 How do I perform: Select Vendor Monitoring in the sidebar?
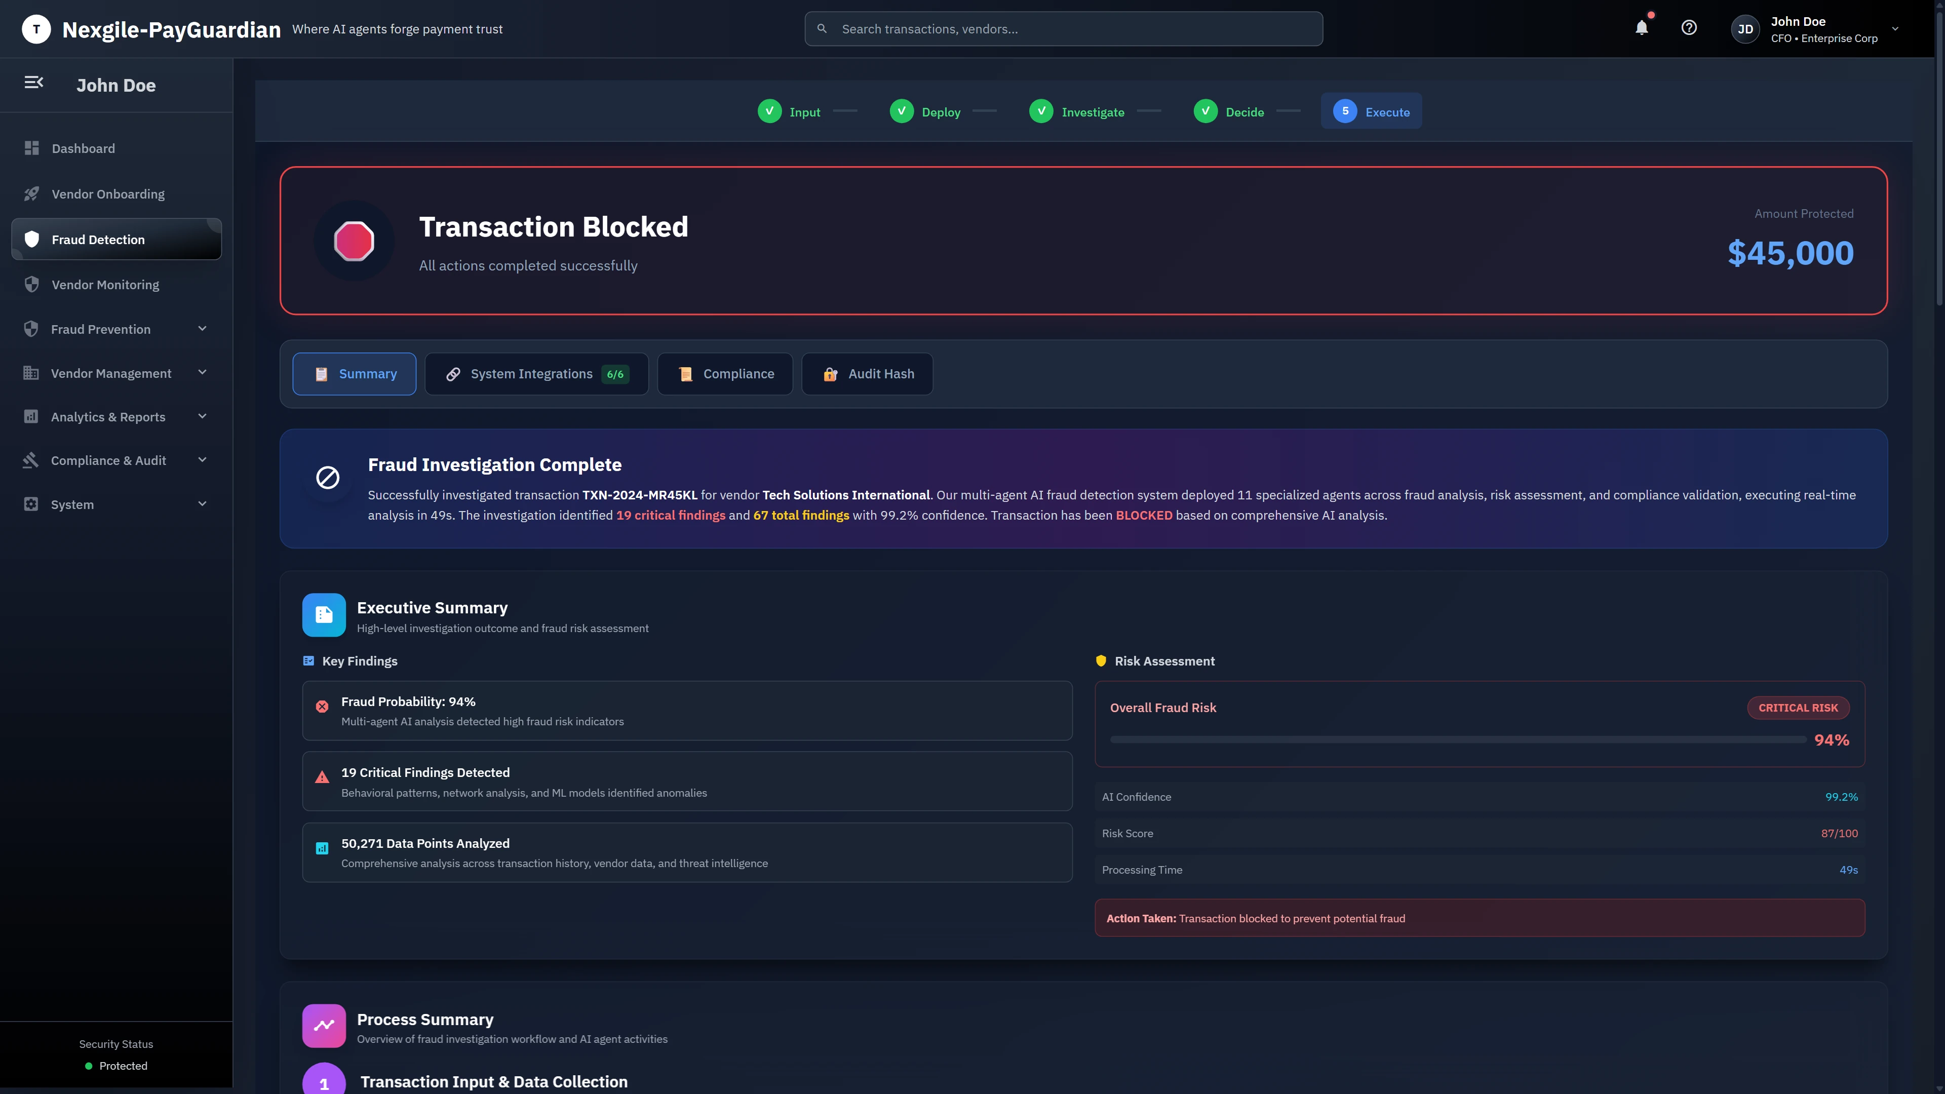[105, 285]
